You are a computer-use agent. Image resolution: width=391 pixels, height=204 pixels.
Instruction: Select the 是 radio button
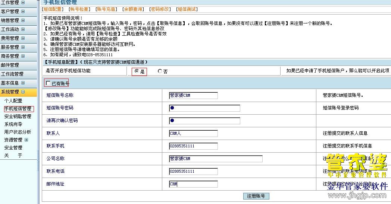pos(137,71)
